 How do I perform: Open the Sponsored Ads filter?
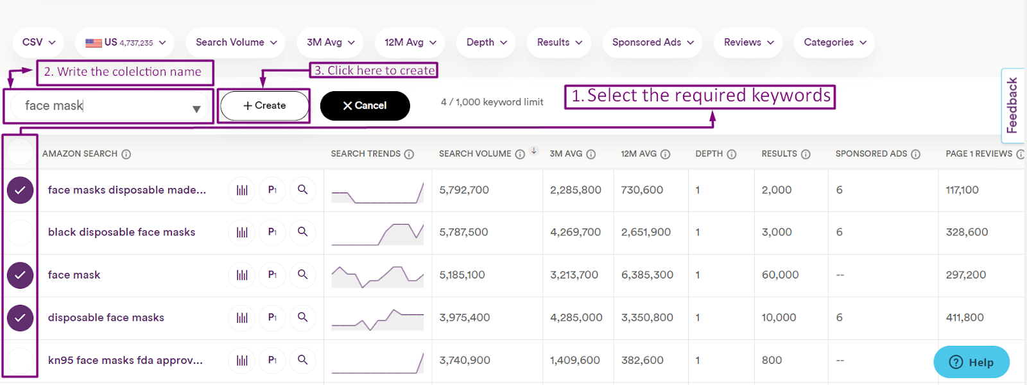click(652, 42)
